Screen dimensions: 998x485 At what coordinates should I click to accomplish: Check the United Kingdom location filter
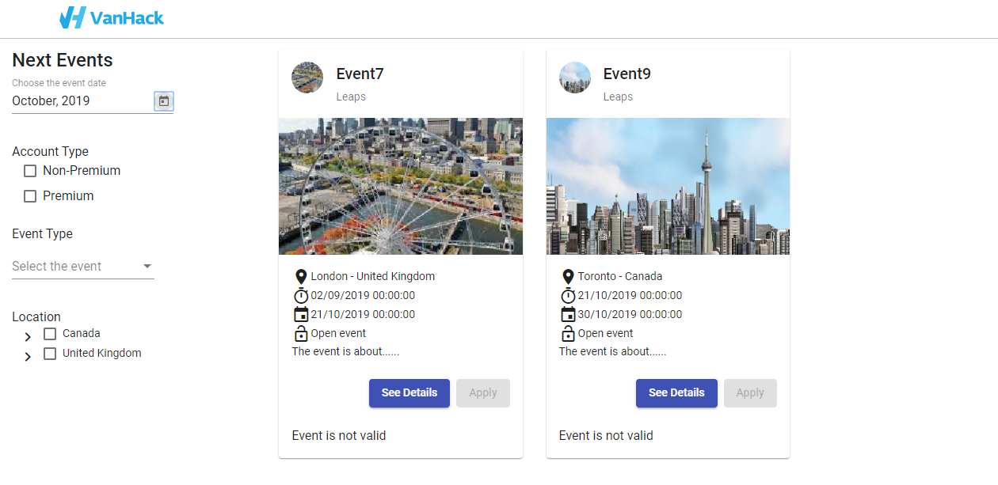point(50,353)
